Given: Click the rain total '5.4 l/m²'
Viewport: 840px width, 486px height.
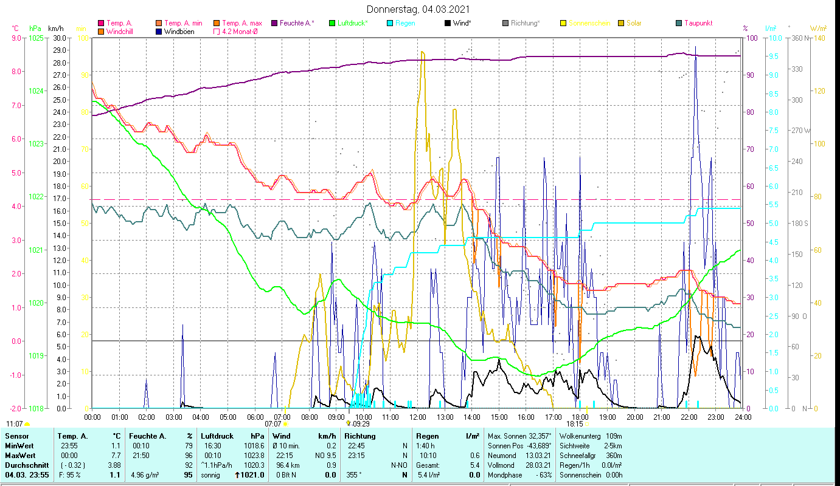Looking at the screenshot, I should point(429,475).
